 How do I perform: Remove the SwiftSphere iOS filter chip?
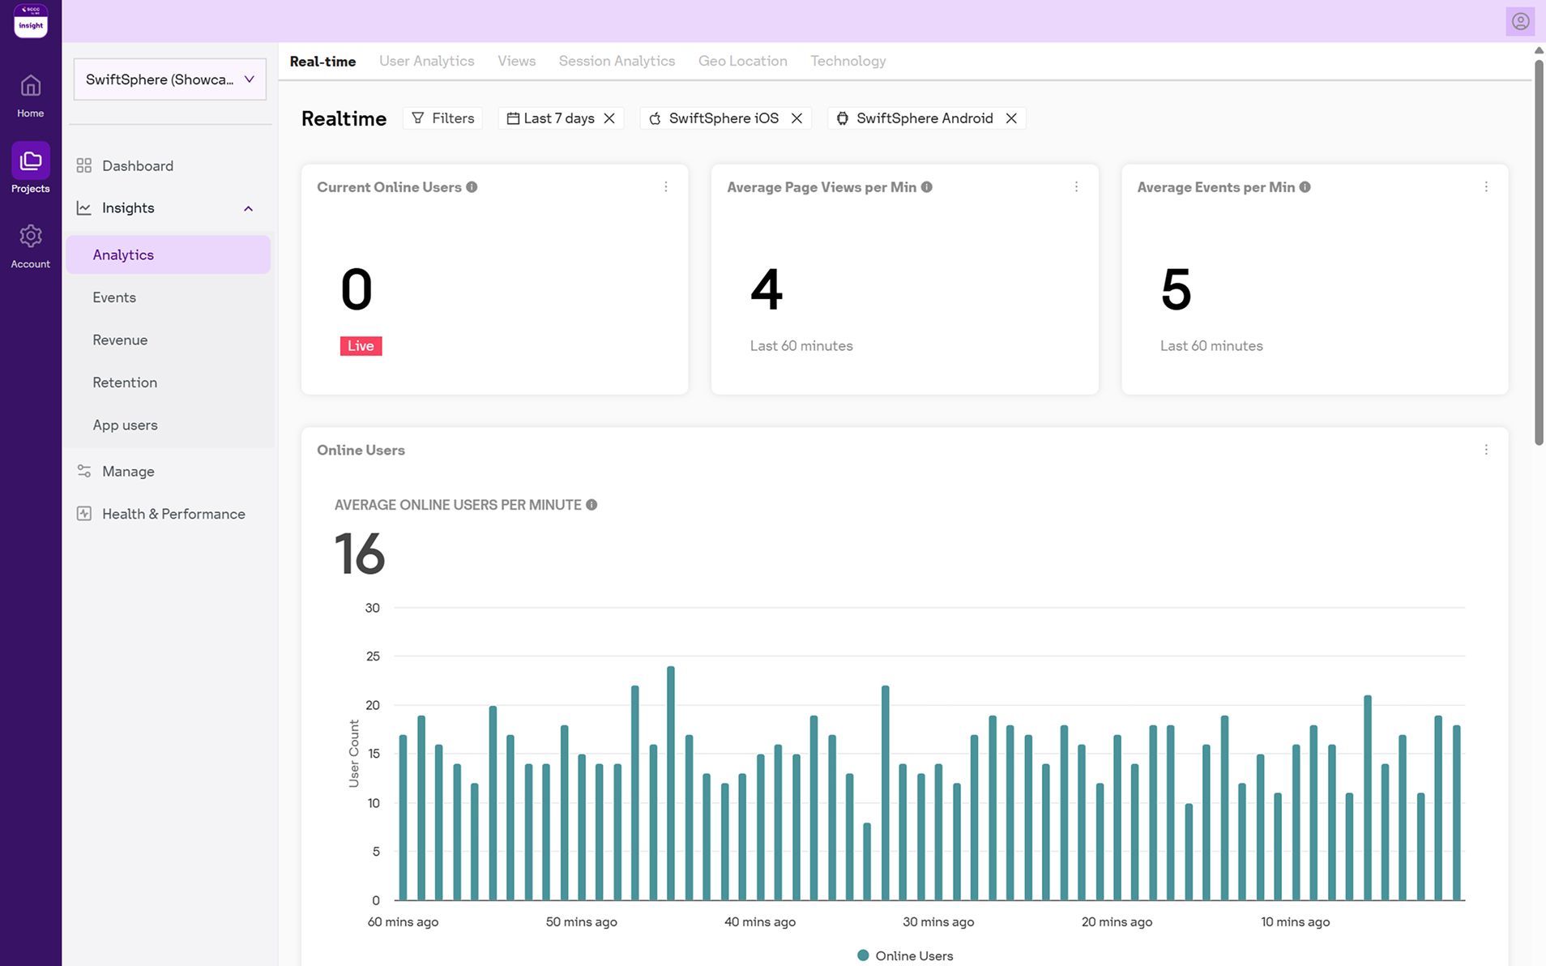(796, 118)
